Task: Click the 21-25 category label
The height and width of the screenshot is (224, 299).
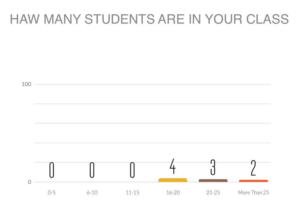Action: point(213,192)
